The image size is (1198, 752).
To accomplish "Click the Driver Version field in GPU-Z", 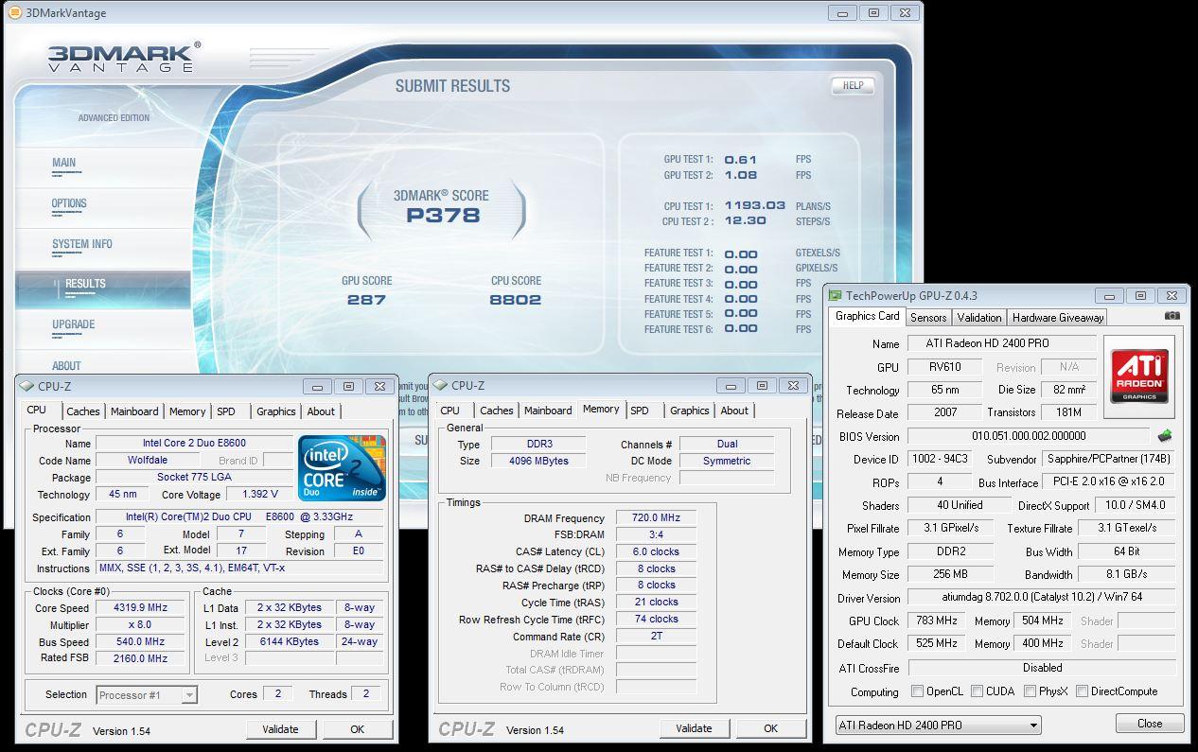I will pyautogui.click(x=1042, y=598).
